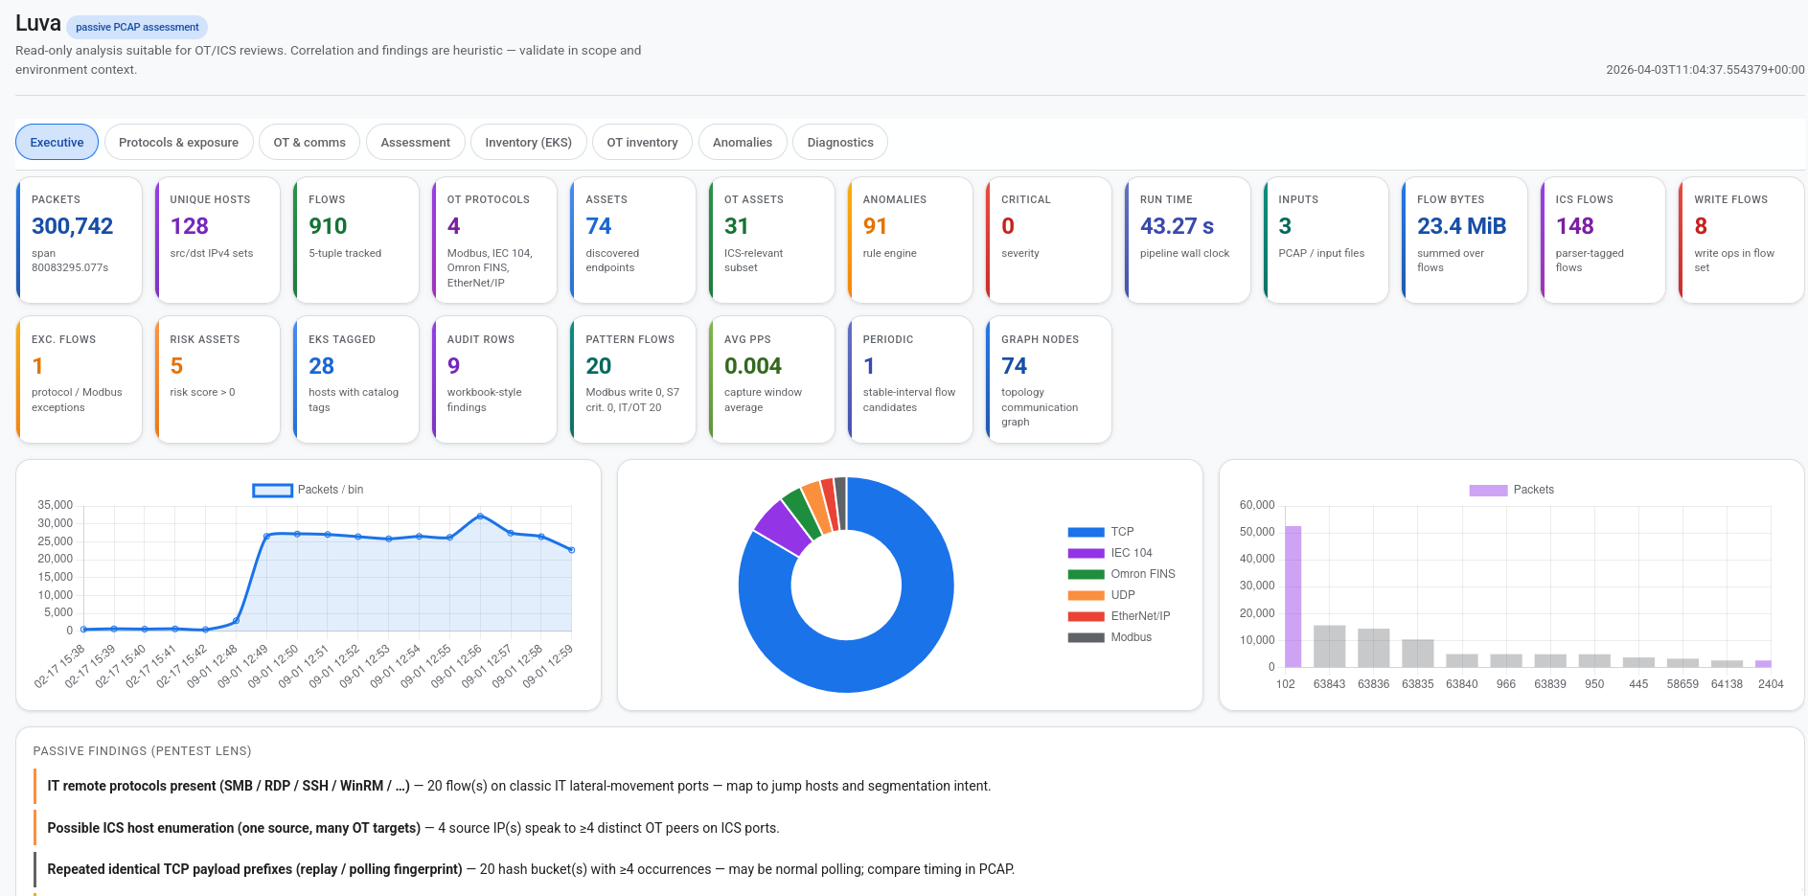Switch to the Inventory (EKS) tab
1808x896 pixels.
click(x=528, y=142)
